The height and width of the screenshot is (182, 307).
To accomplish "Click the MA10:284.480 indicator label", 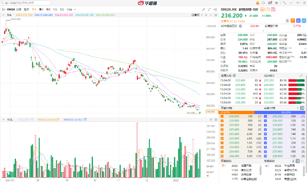I will [44, 15].
